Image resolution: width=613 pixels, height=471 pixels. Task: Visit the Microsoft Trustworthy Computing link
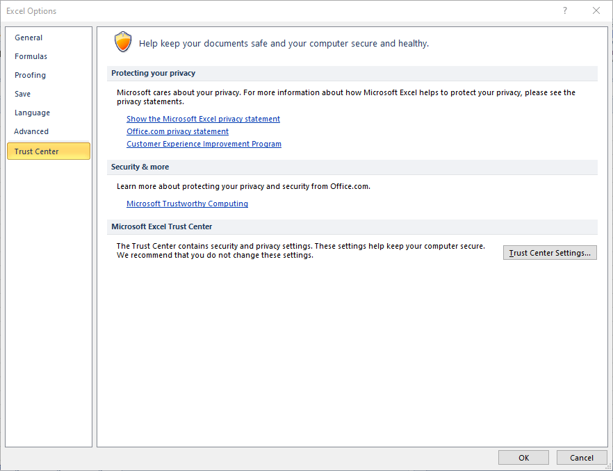point(187,204)
